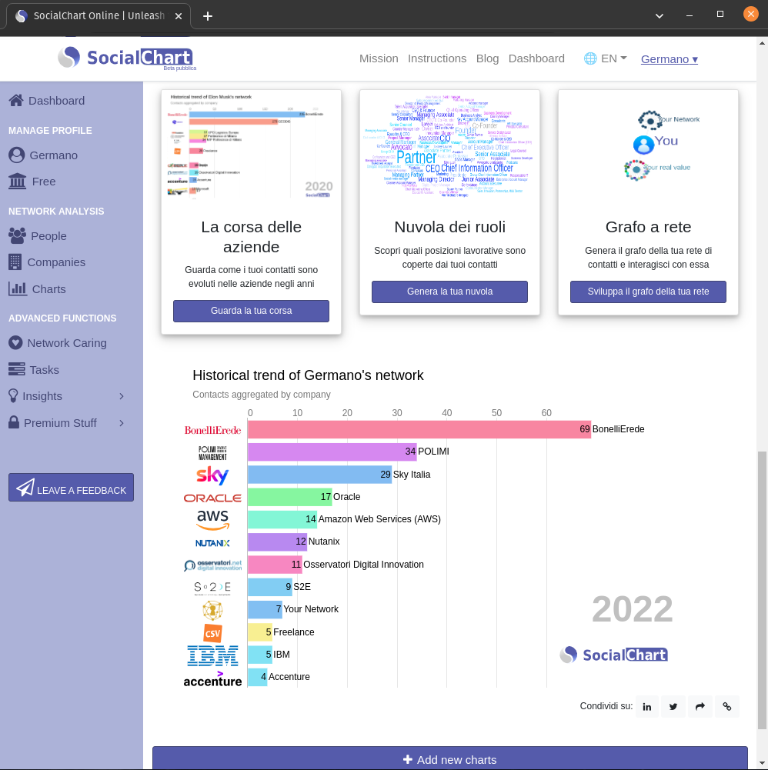Click the 2022 year label
The width and height of the screenshot is (768, 770).
633,609
